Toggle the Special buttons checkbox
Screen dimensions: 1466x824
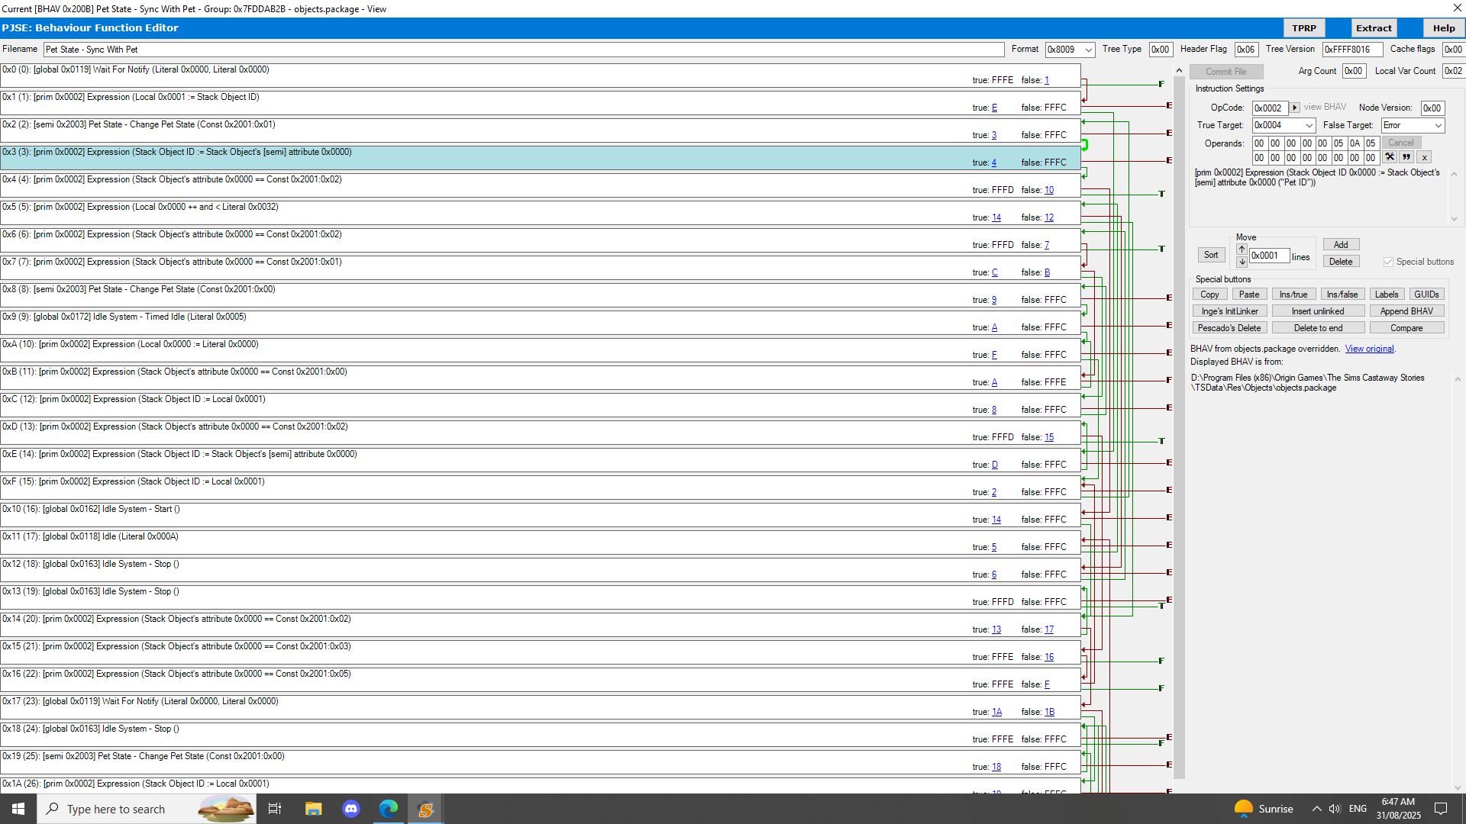click(x=1388, y=262)
